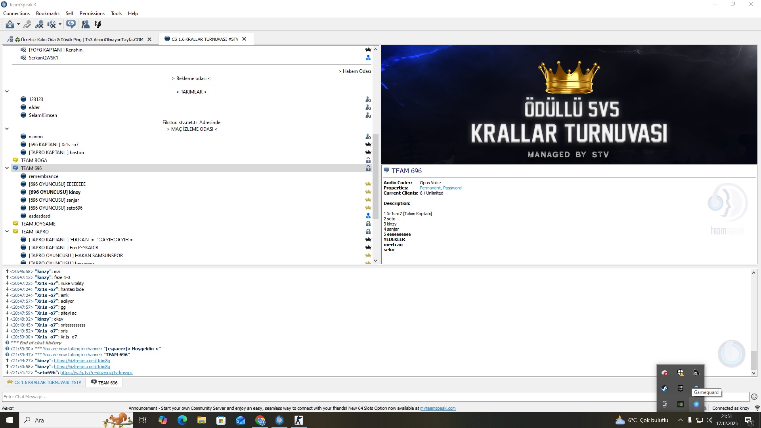Click the lock icon on TEAM BOGA row
The image size is (761, 428).
[x=368, y=160]
